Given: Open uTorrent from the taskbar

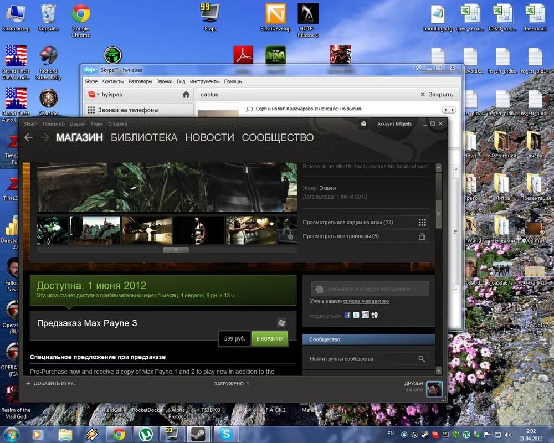Looking at the screenshot, I should pyautogui.click(x=145, y=434).
